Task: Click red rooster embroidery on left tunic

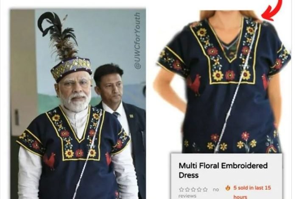Action: (49, 160)
